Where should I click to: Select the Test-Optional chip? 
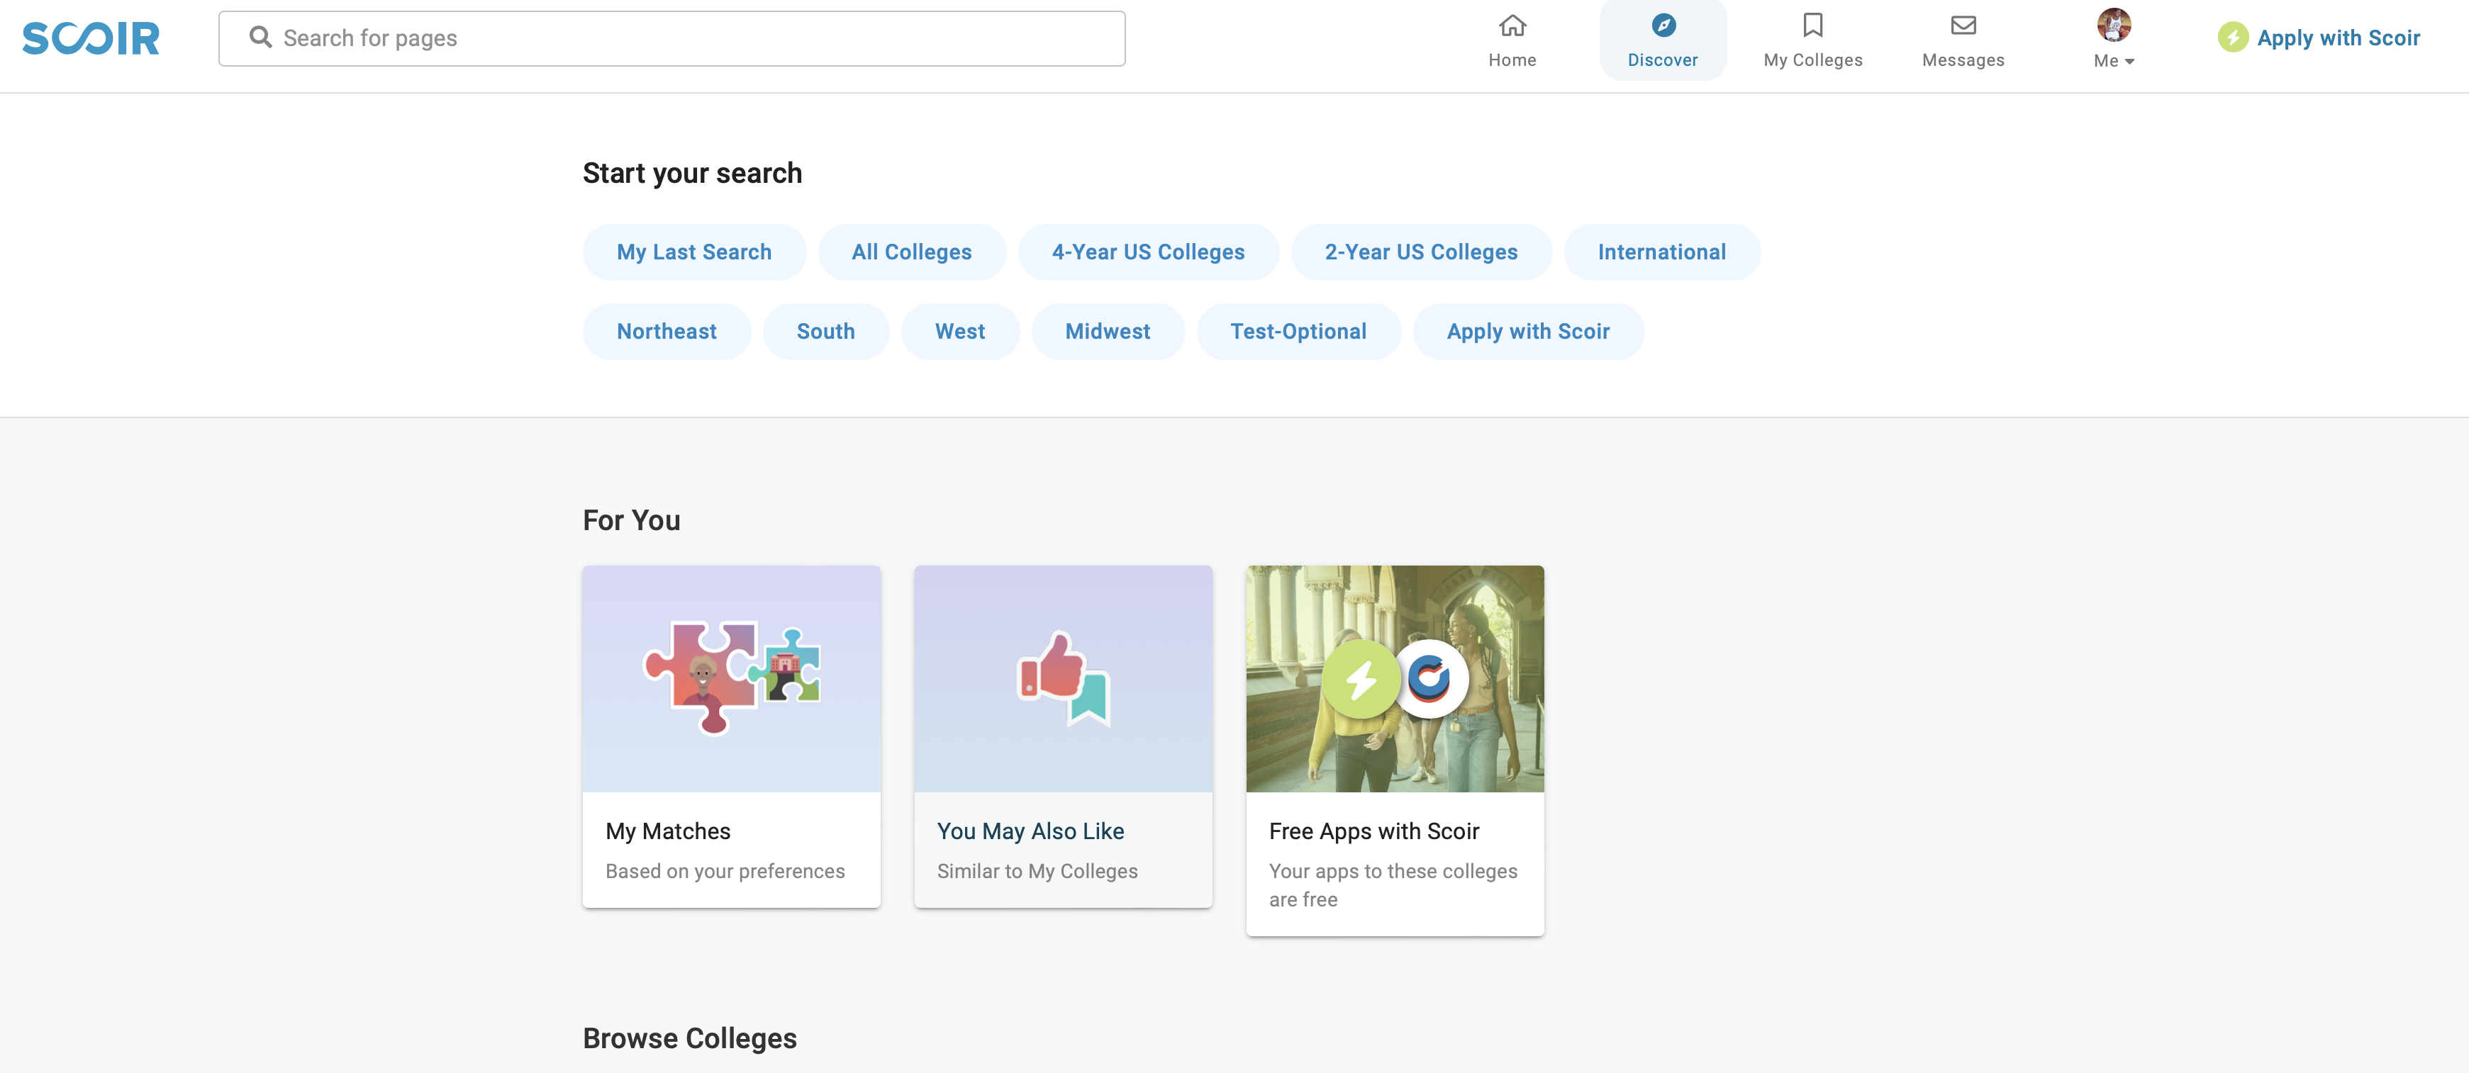tap(1298, 332)
